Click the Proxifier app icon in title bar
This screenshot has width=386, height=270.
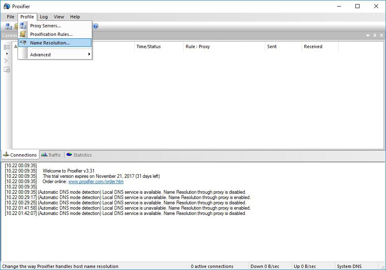[x=7, y=7]
